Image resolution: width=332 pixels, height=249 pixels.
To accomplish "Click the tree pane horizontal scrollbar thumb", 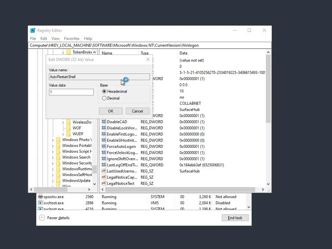I will (51, 189).
